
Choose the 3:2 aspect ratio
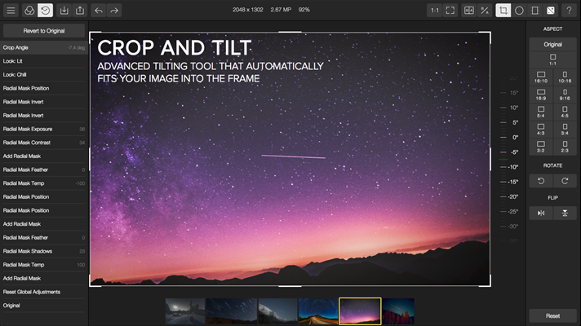(x=541, y=147)
